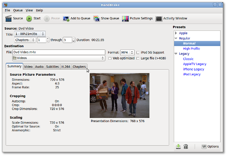Toggle the Web optimized checkbox

point(110,58)
